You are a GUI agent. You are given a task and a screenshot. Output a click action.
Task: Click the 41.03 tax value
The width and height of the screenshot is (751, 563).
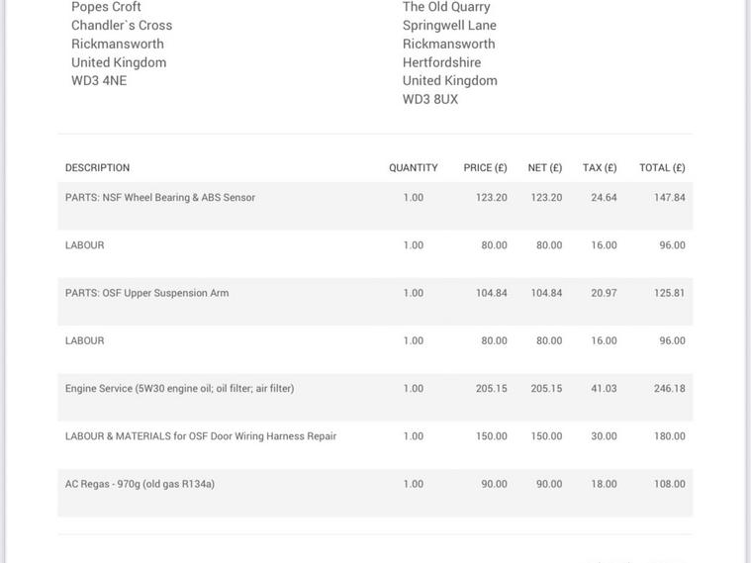pyautogui.click(x=604, y=388)
